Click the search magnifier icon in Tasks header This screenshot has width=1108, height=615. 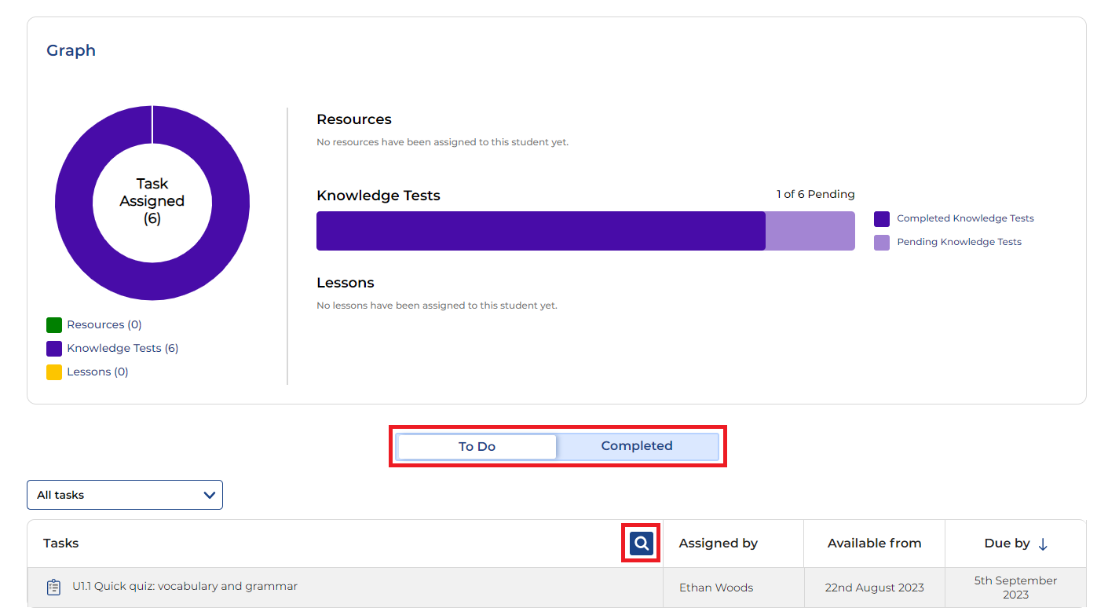[641, 543]
